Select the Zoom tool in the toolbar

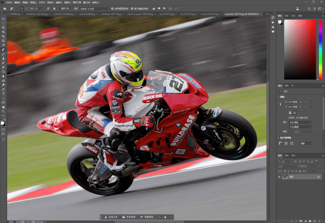click(x=3, y=111)
